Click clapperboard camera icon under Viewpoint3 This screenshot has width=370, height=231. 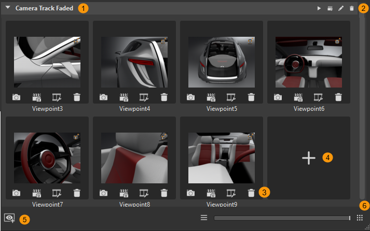36,97
